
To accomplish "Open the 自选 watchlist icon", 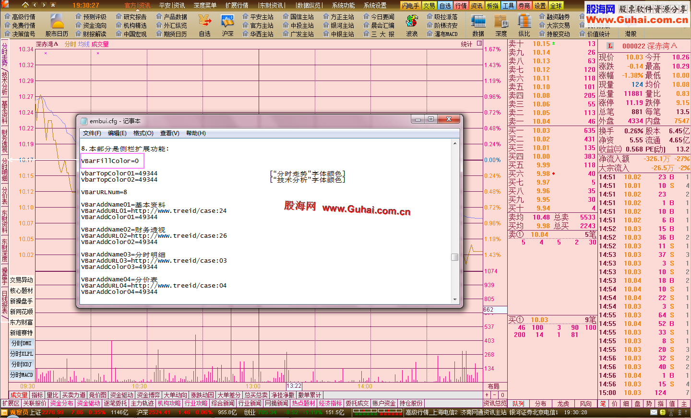I will [x=205, y=25].
